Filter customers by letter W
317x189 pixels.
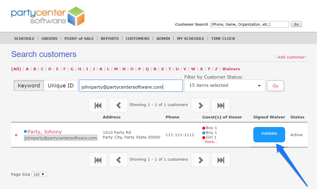tap(193, 69)
